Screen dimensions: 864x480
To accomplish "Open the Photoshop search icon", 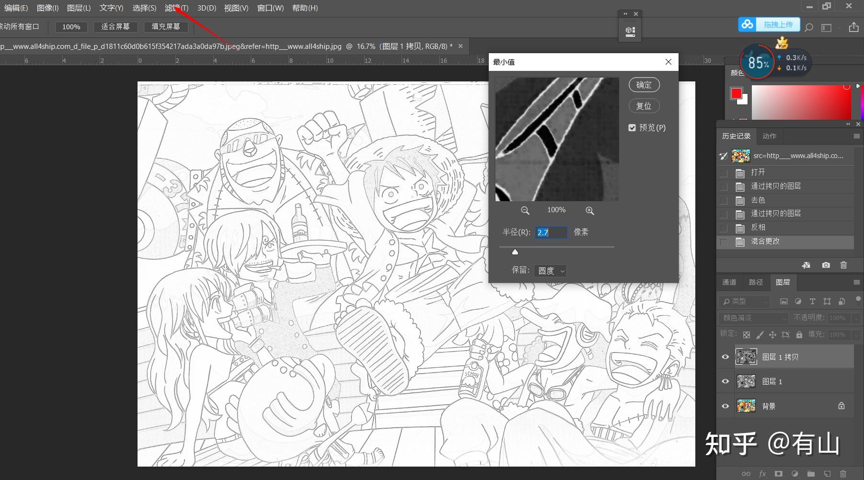I will 809,27.
